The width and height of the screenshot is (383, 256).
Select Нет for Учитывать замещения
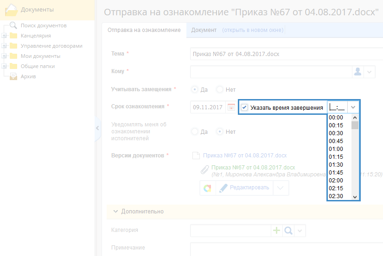(x=220, y=89)
